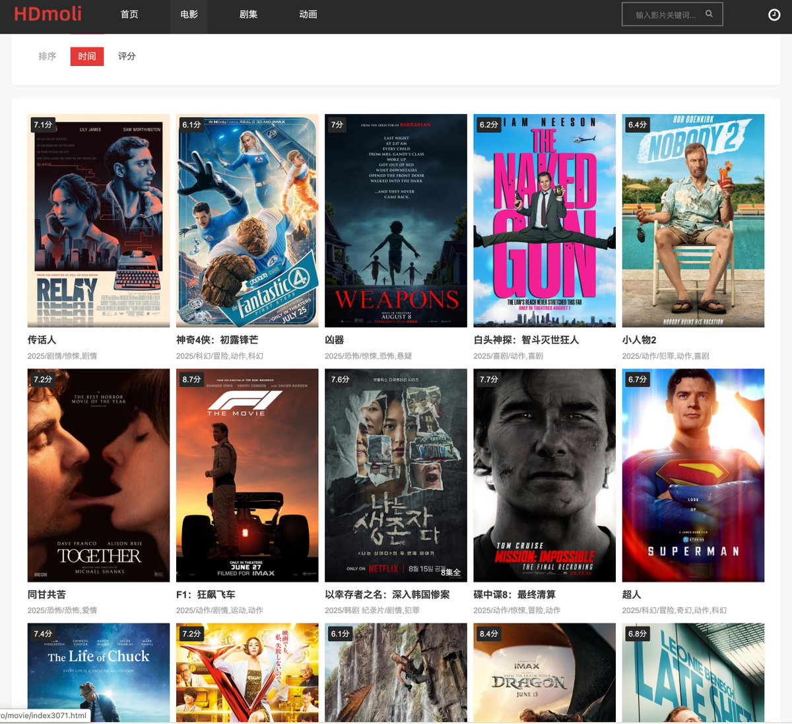Click the 以幸存者之名：深入韩国惨案 title
This screenshot has height=724, width=792.
[387, 595]
